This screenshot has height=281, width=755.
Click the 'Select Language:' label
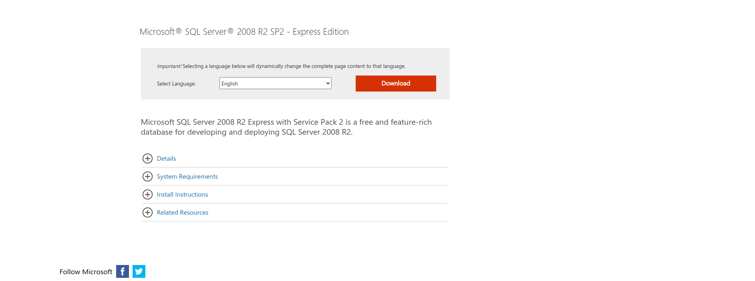[x=176, y=84]
